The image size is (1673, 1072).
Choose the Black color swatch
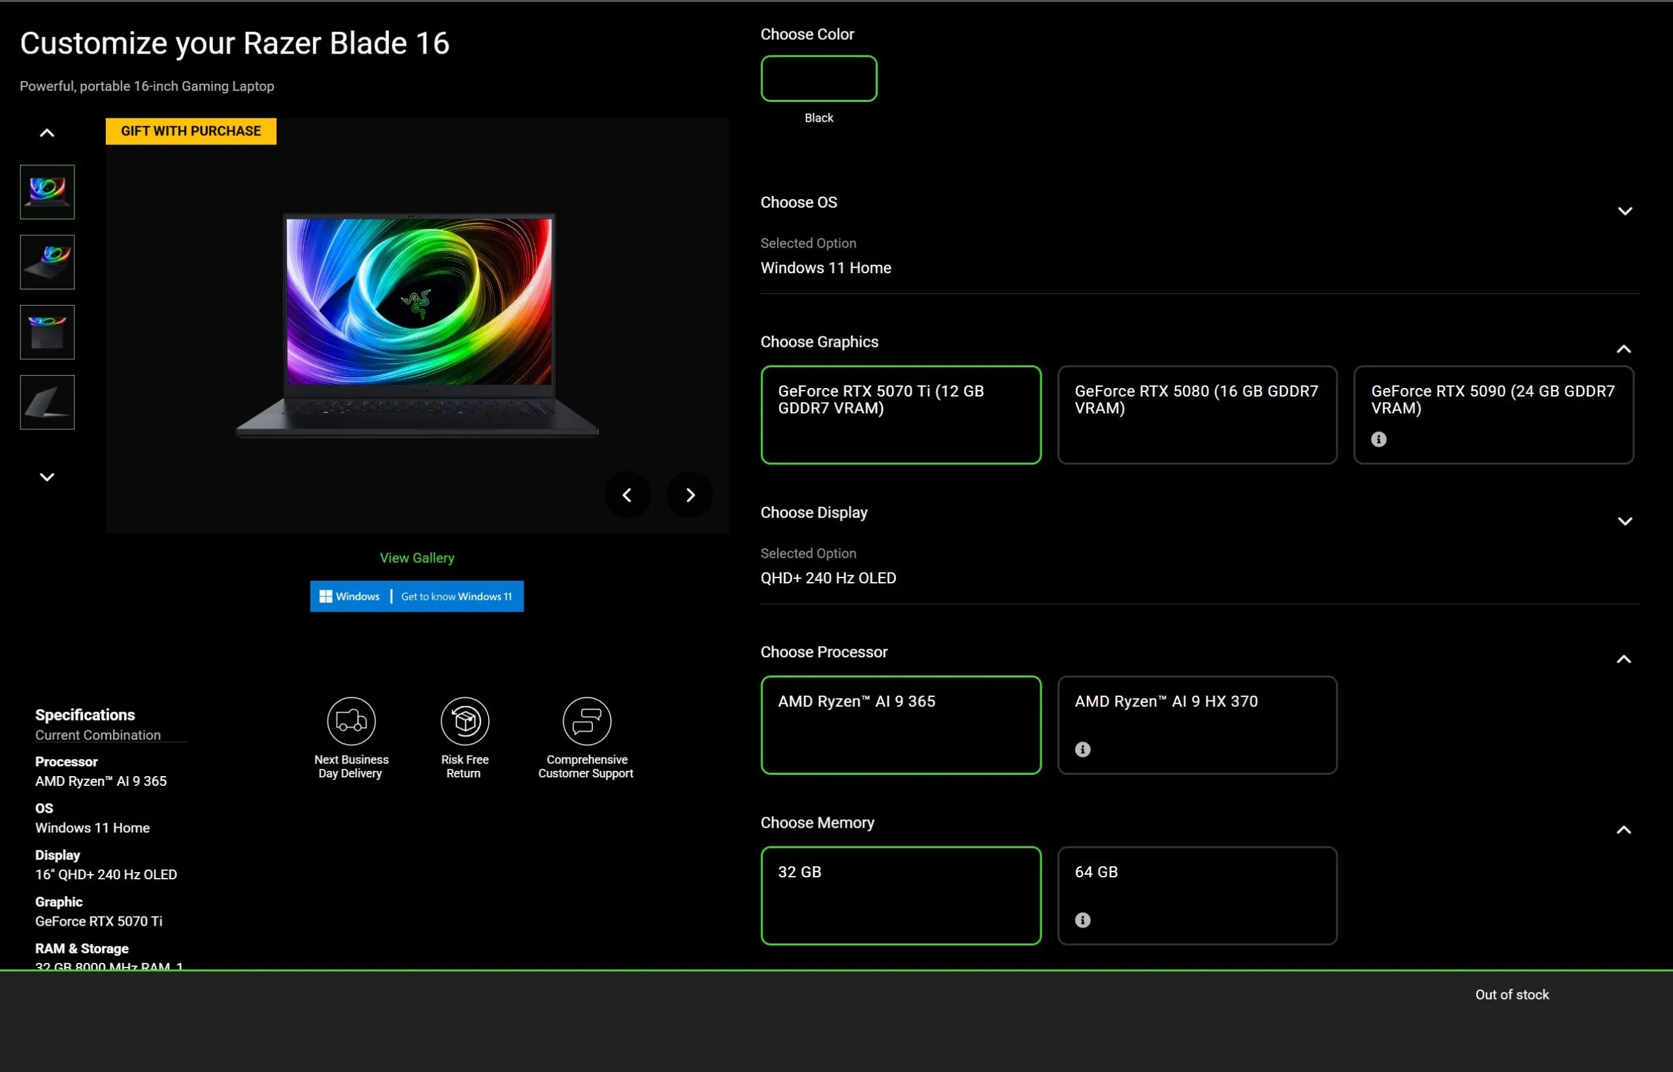[x=819, y=78]
